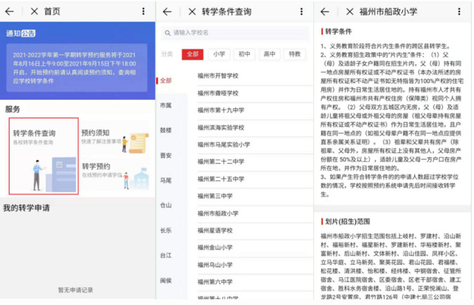Choose 市属 in district sidebar

[166, 105]
